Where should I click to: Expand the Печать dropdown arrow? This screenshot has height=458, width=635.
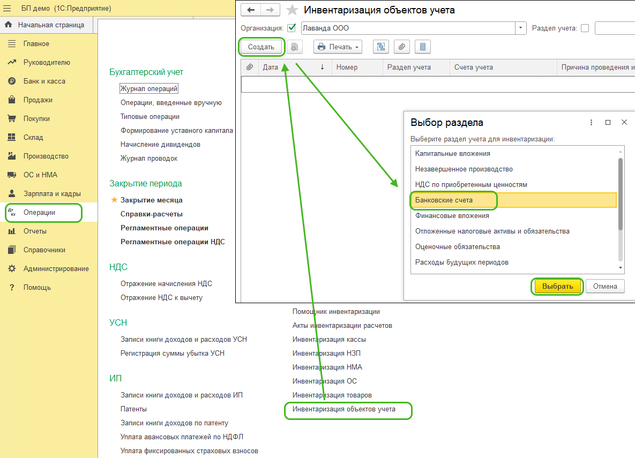point(357,47)
